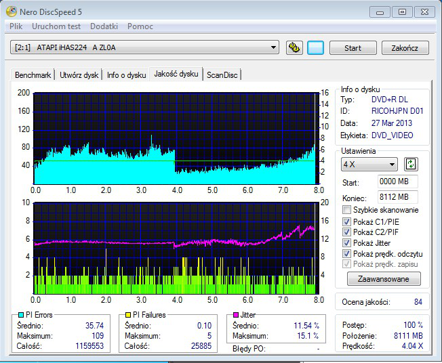The height and width of the screenshot is (363, 442).
Task: Click PI Failures total value 25885
Action: (201, 346)
